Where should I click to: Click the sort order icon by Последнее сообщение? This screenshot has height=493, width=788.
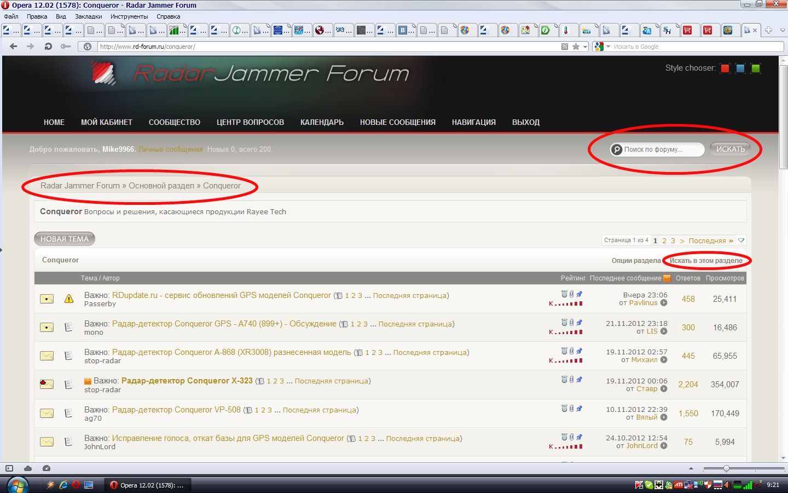(x=667, y=278)
